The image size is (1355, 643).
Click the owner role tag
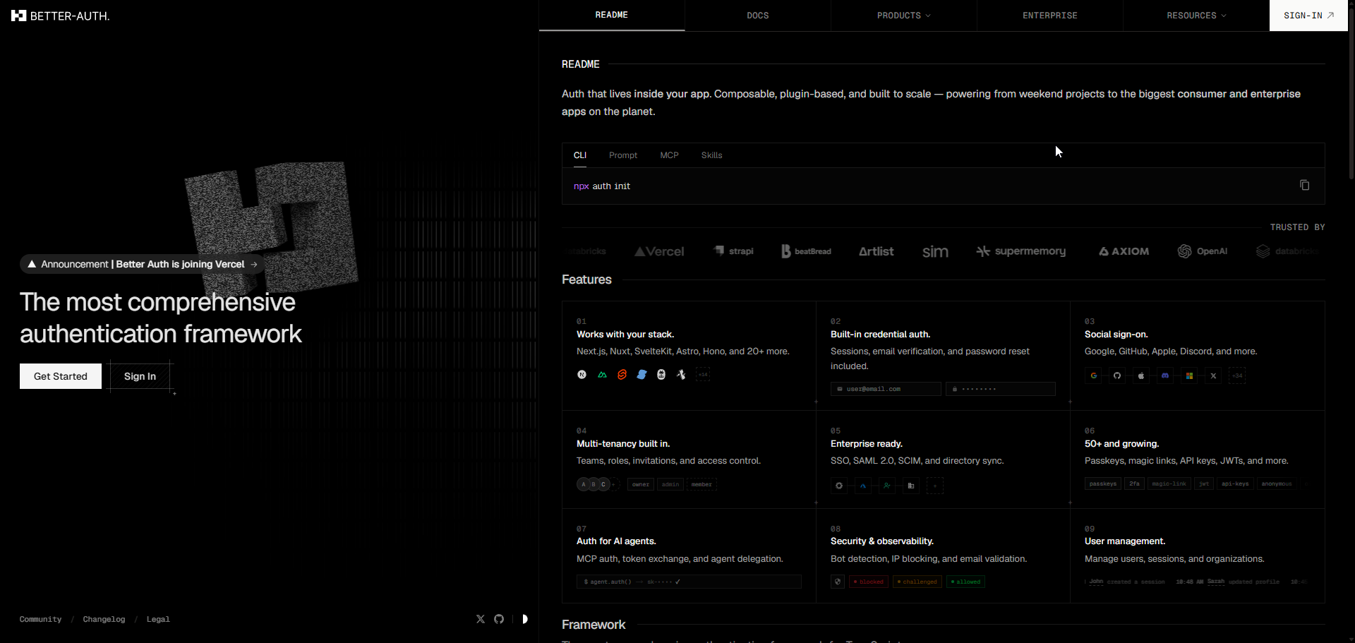click(641, 484)
